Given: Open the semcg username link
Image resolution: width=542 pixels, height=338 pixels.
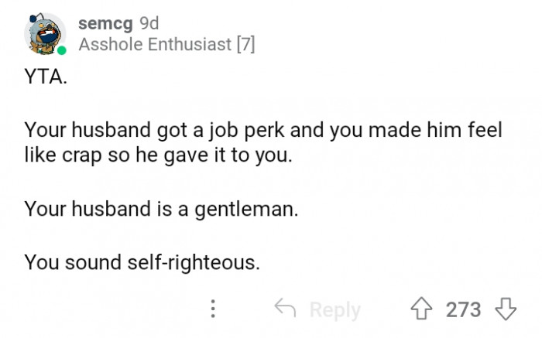Looking at the screenshot, I should coord(105,25).
